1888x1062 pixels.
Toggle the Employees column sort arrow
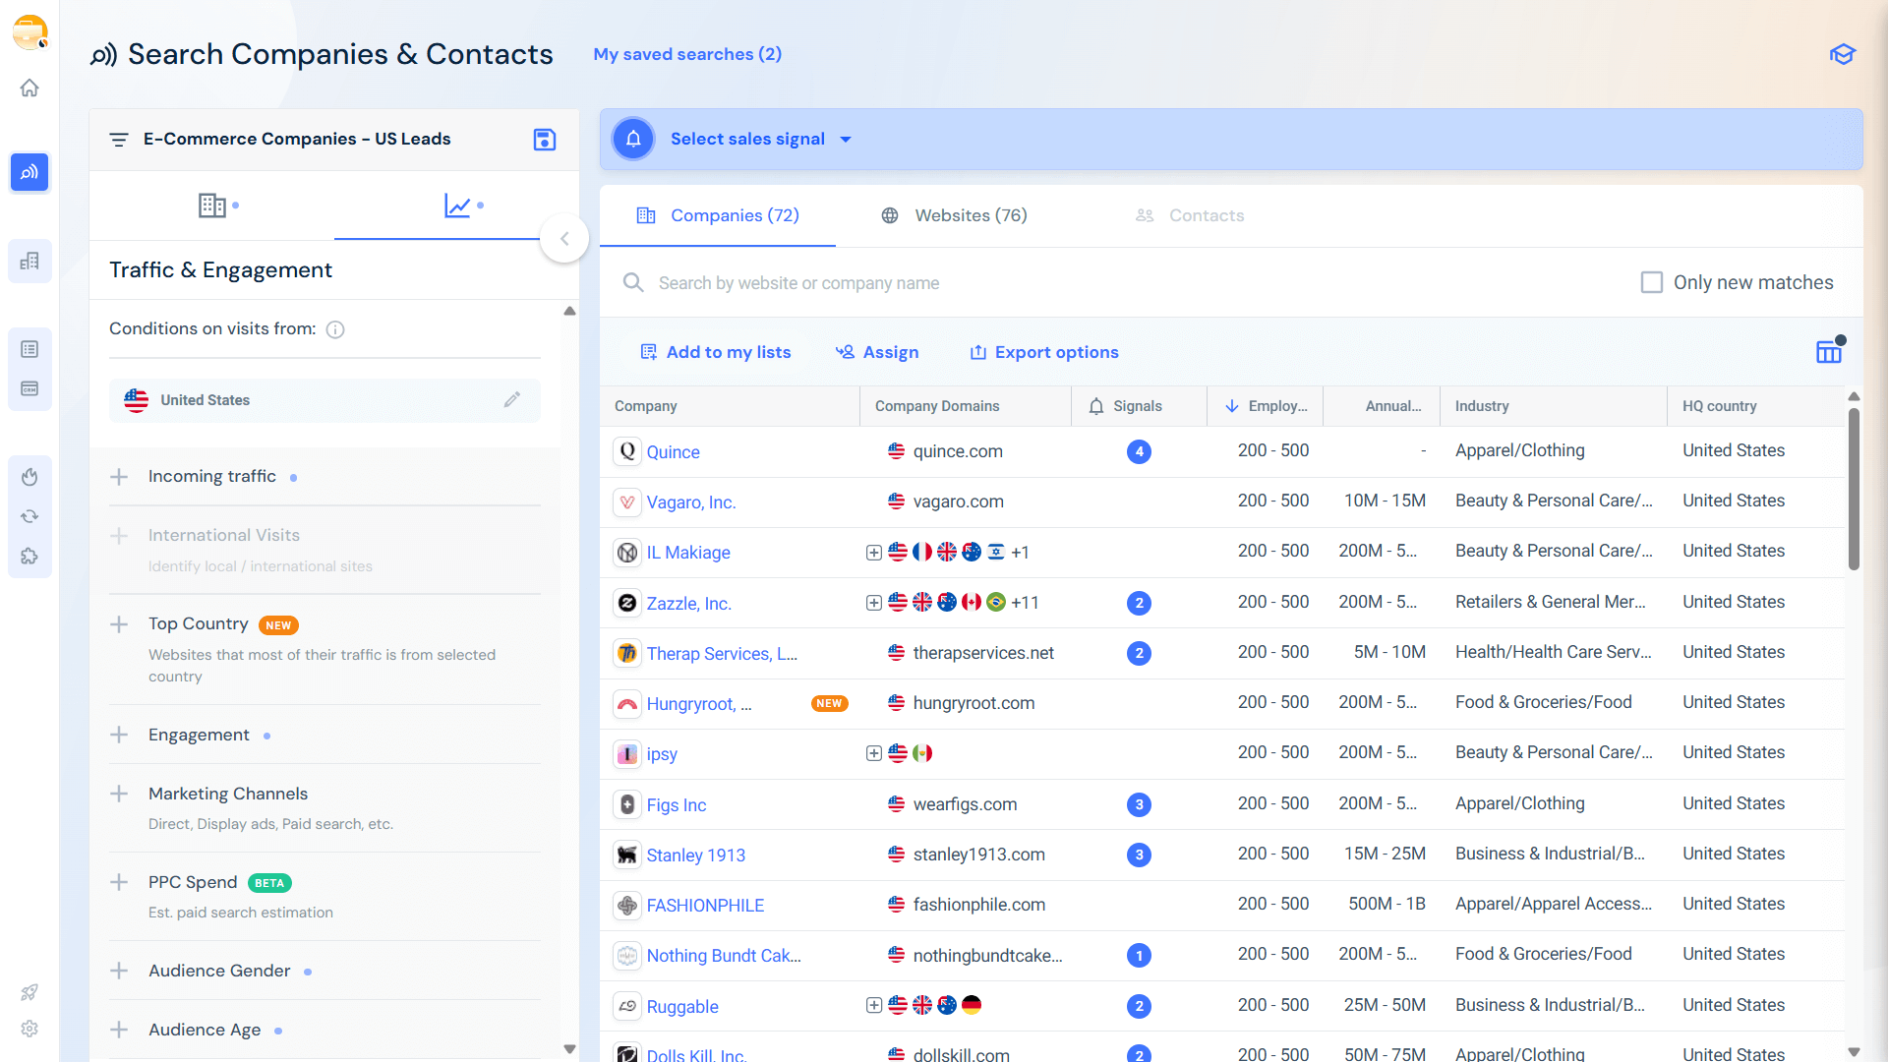point(1232,405)
